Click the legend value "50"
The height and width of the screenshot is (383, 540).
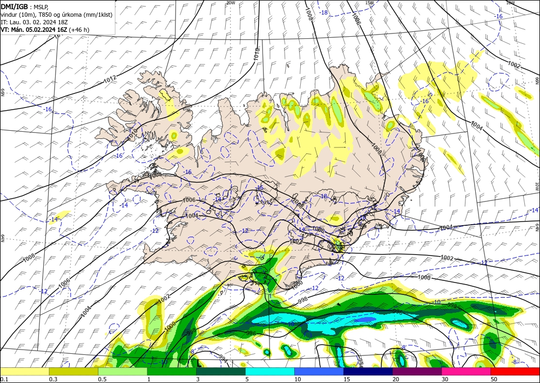coord(494,379)
